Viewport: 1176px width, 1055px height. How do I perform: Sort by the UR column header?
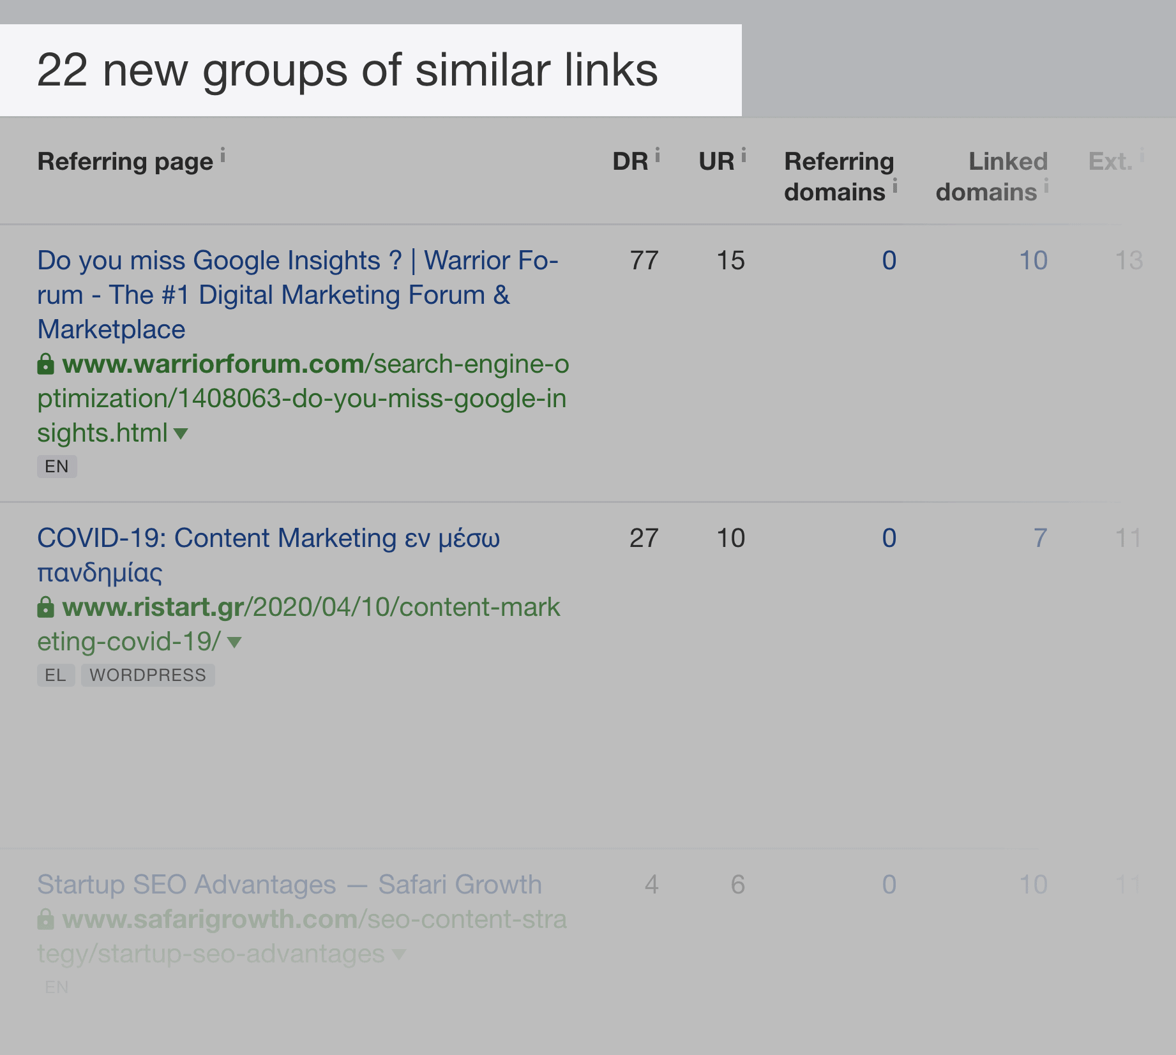coord(716,161)
